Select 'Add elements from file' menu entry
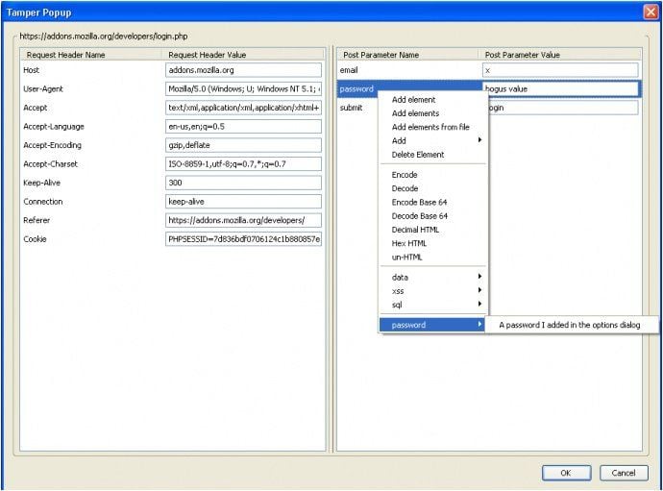This screenshot has height=491, width=663. tap(430, 127)
